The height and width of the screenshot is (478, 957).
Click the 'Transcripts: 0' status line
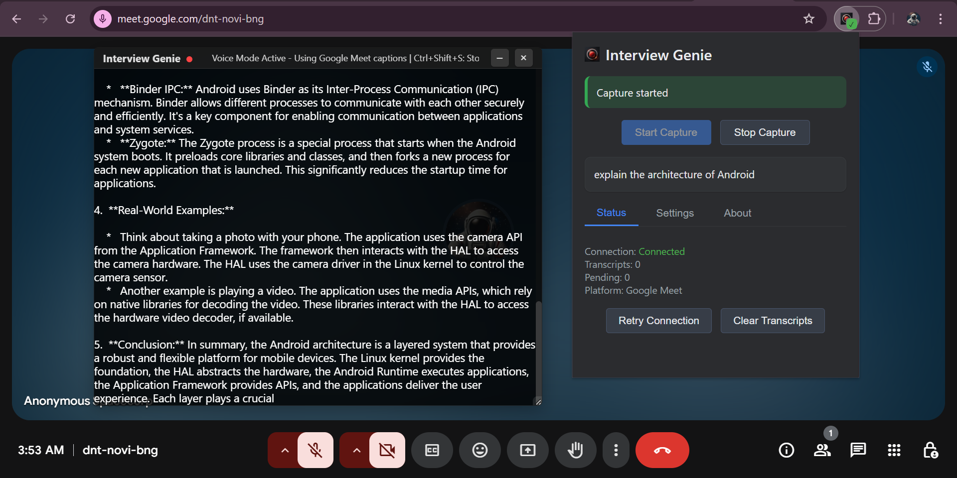pos(613,264)
